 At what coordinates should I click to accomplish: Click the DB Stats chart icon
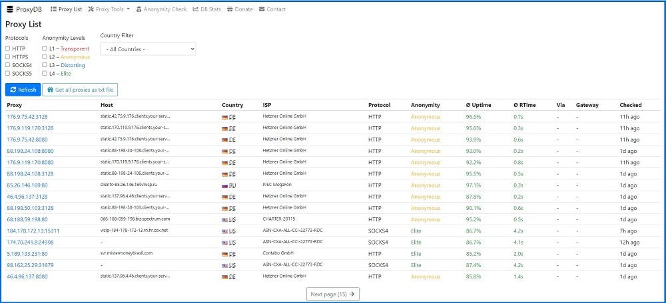pyautogui.click(x=196, y=9)
